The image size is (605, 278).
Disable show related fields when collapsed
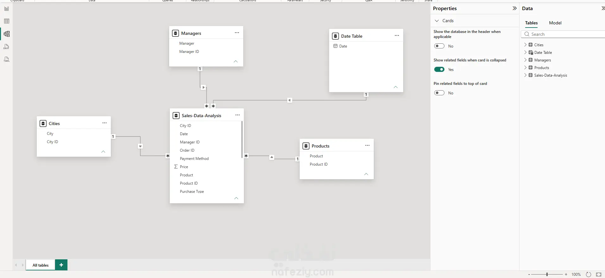[439, 69]
